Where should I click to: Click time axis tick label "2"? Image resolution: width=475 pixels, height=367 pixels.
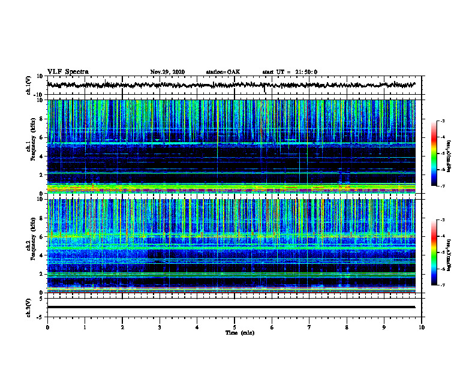[122, 327]
